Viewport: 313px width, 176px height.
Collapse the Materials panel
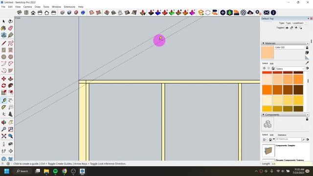[263, 43]
